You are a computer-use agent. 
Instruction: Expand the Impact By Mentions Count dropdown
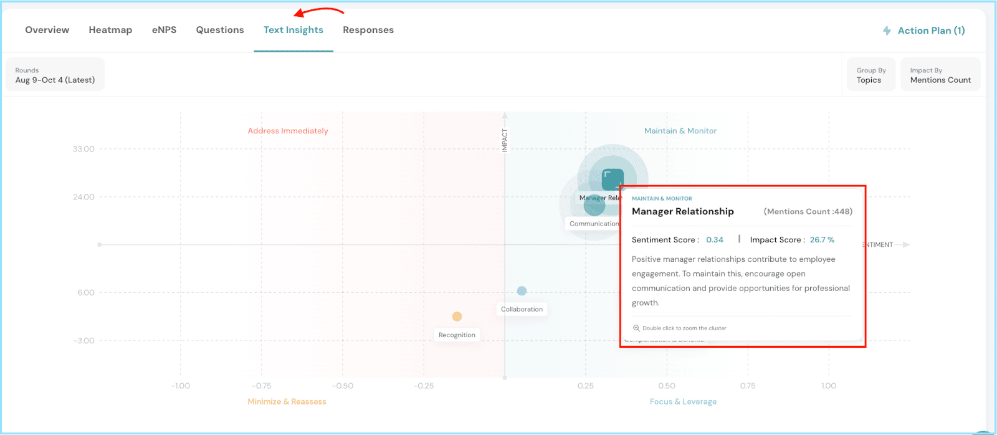point(940,75)
